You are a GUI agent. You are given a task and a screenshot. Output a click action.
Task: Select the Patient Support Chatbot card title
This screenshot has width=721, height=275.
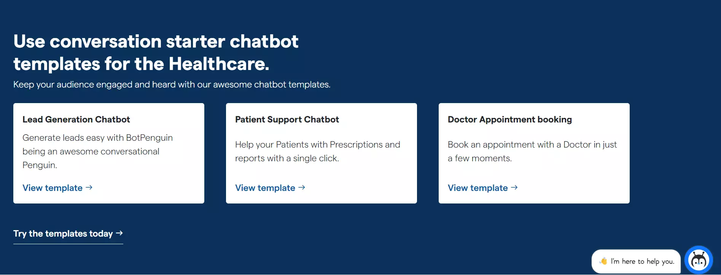pos(287,119)
